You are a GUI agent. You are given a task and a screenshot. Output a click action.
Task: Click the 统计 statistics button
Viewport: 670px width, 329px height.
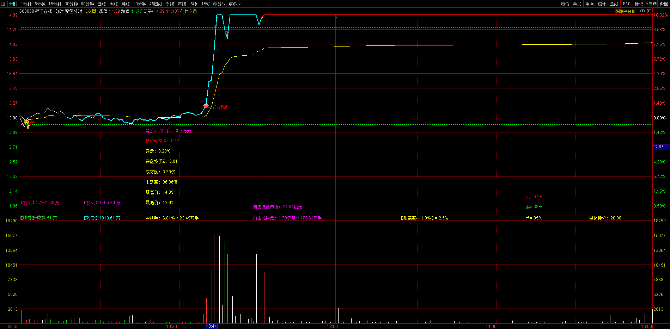[602, 4]
